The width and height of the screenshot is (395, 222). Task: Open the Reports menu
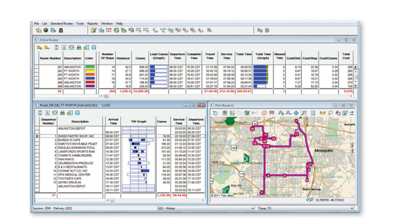coord(93,24)
